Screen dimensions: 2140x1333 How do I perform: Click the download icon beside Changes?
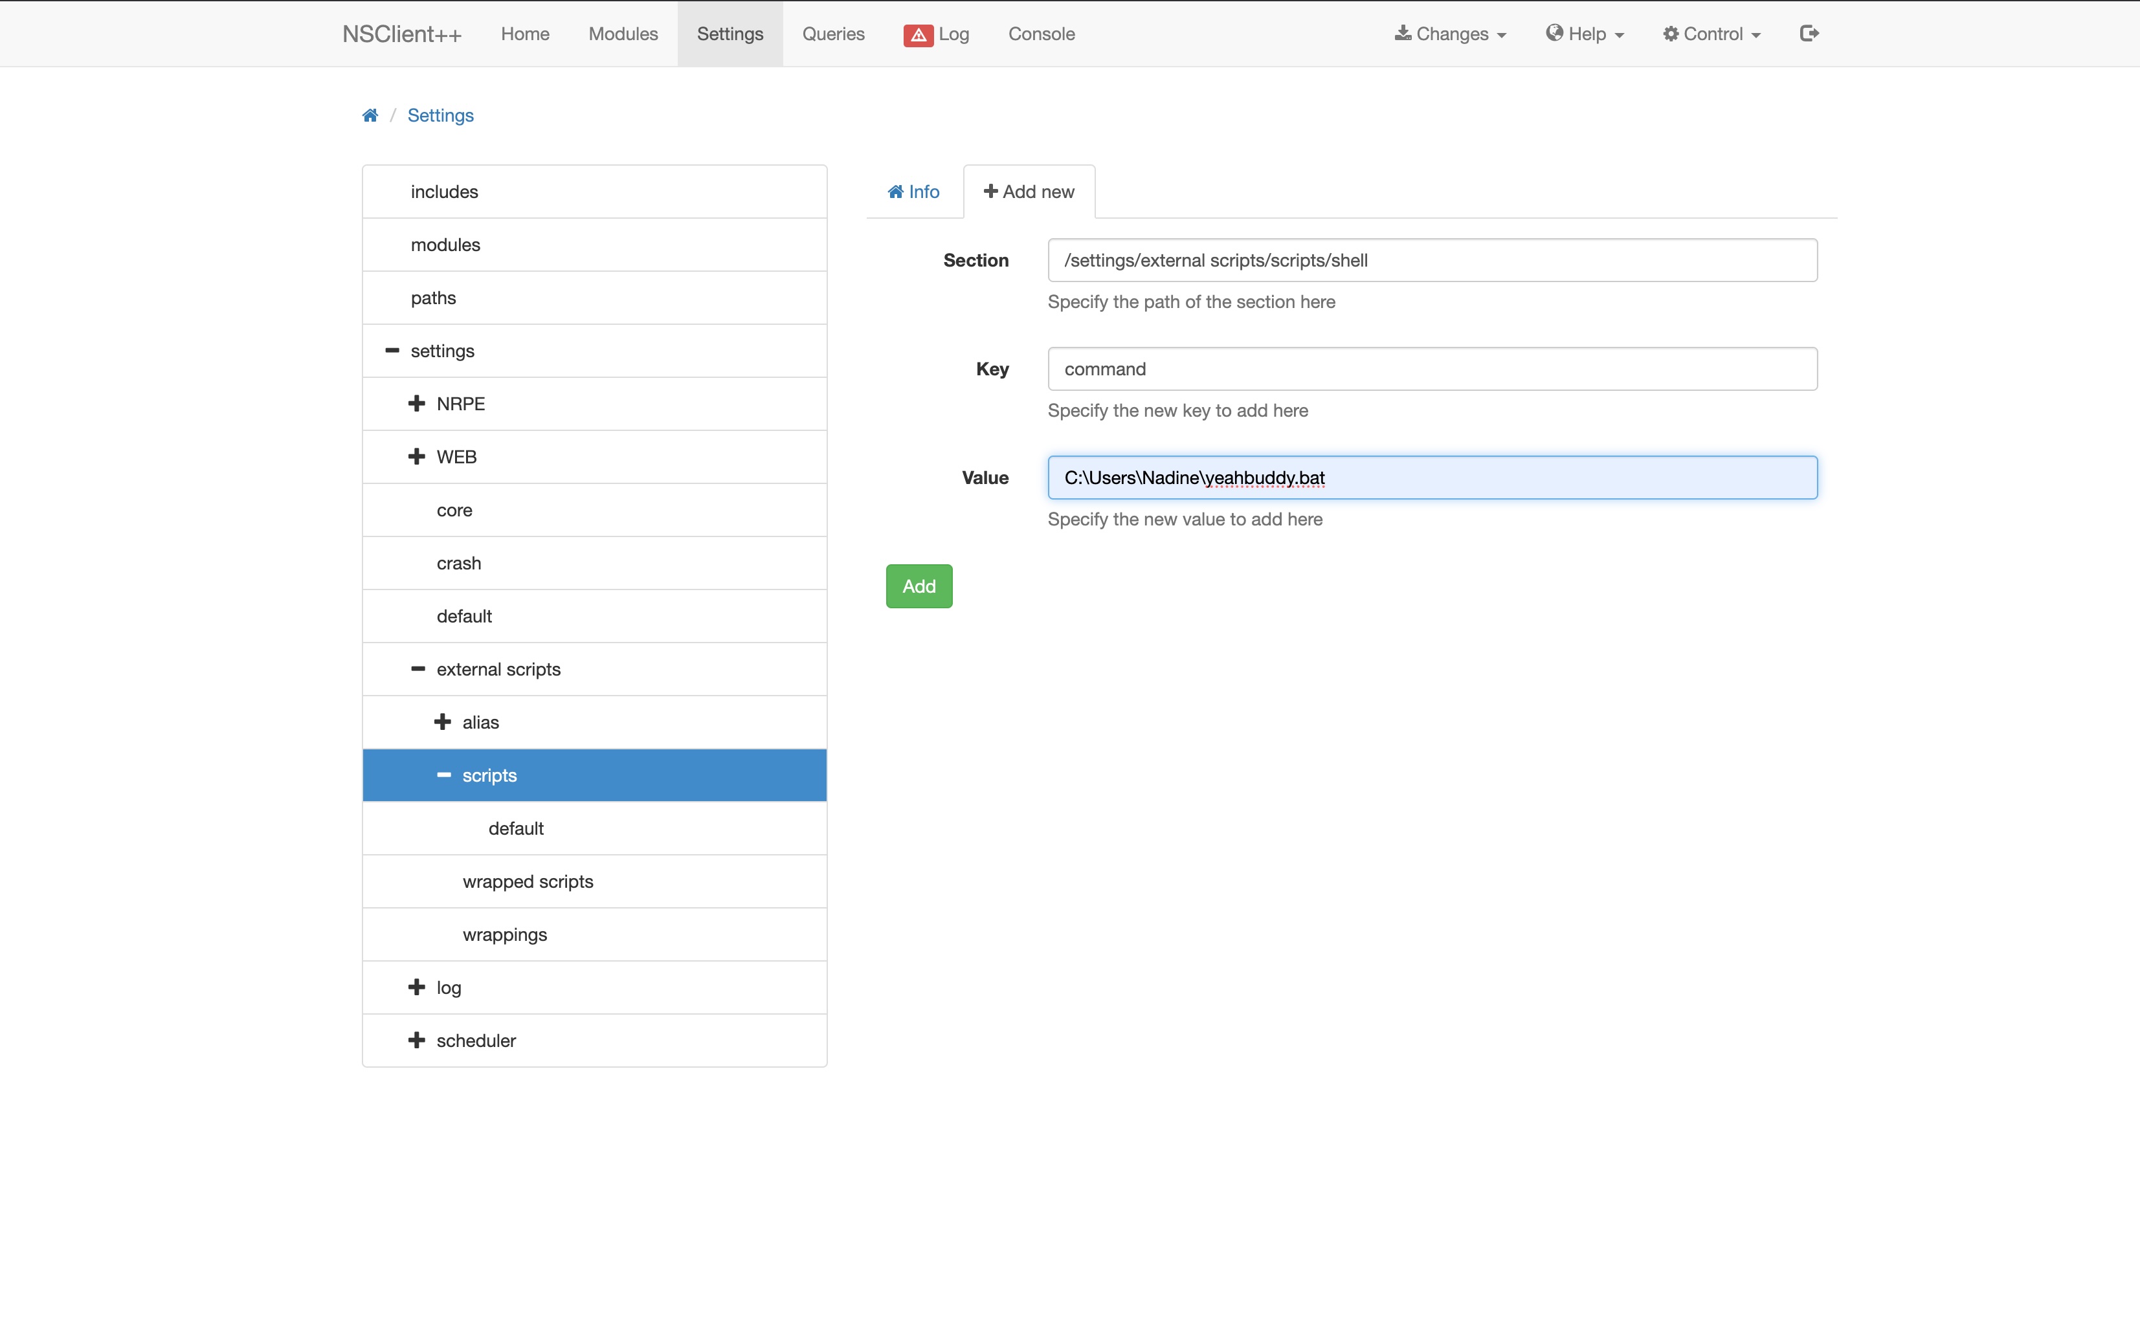click(1402, 34)
